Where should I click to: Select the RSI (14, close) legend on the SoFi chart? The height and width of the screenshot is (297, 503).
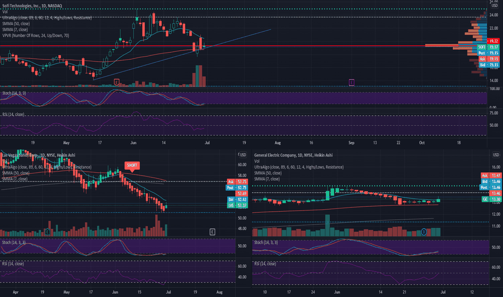click(x=13, y=114)
